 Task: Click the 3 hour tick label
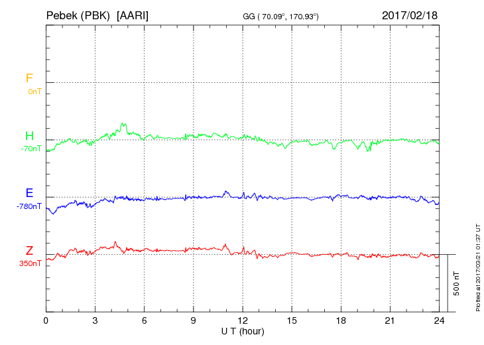click(95, 320)
